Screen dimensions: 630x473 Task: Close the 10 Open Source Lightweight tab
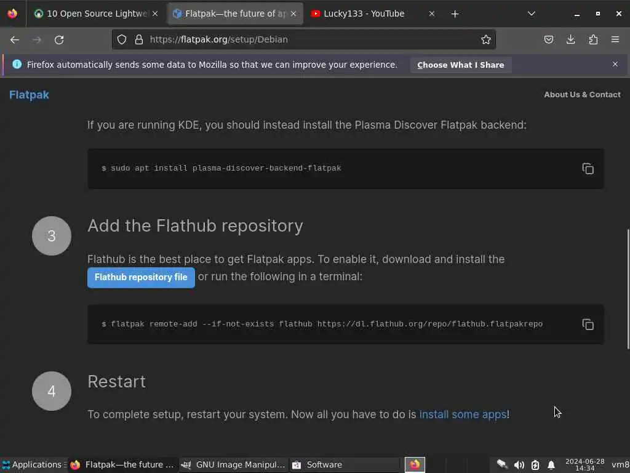(155, 14)
